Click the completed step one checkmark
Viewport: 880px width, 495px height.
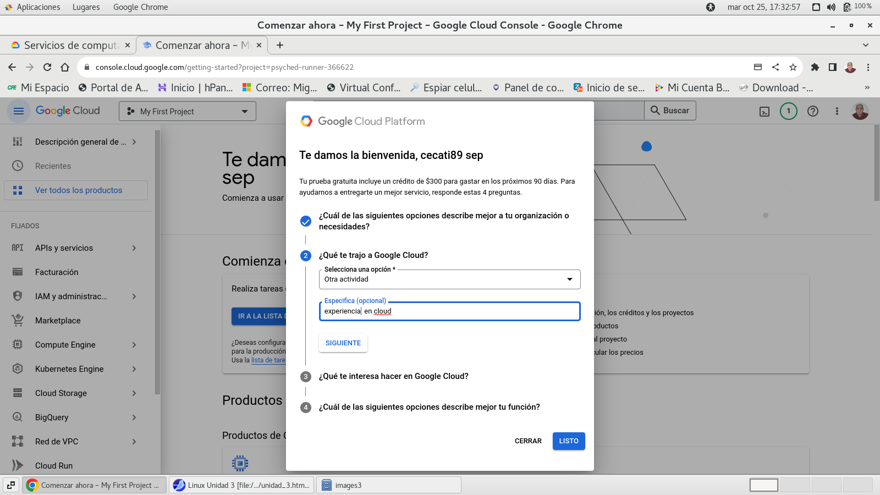[306, 221]
